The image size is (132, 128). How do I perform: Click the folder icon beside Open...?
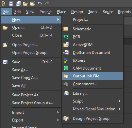point(5,27)
